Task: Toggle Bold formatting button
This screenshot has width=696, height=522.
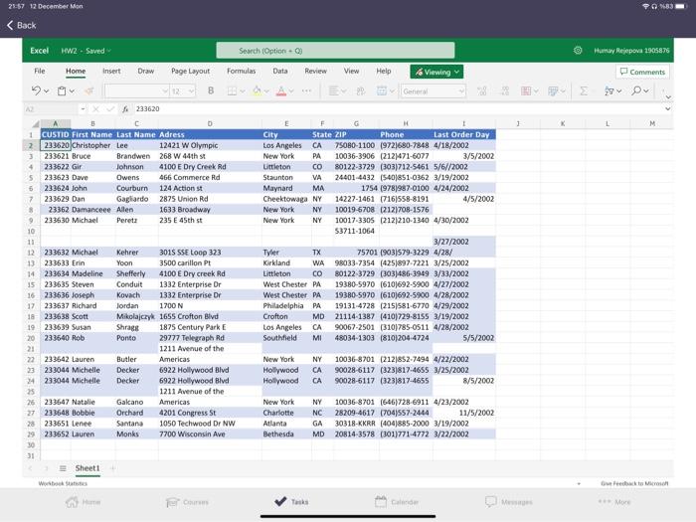Action: click(x=211, y=91)
